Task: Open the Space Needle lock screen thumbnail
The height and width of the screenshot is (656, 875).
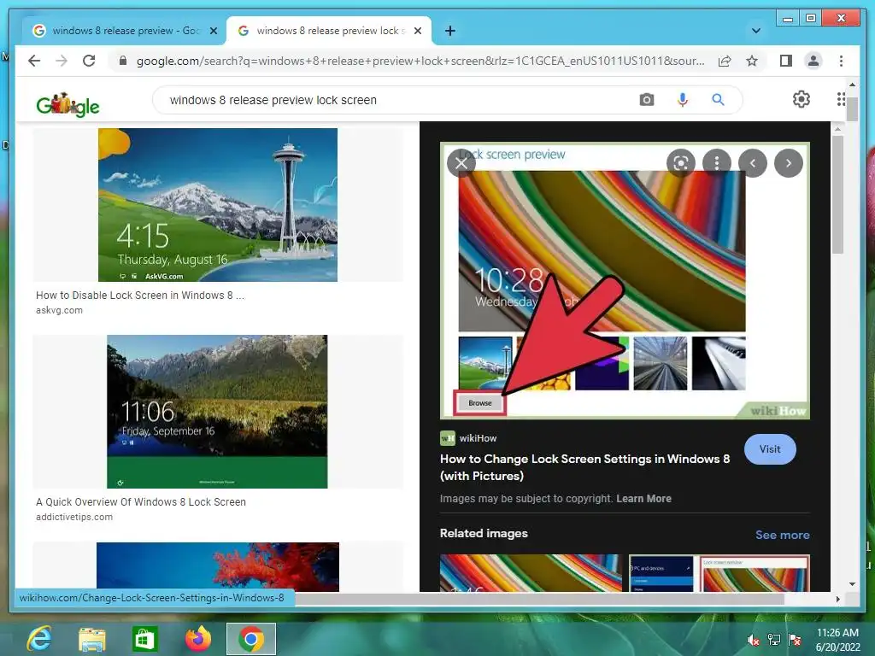Action: pyautogui.click(x=218, y=205)
